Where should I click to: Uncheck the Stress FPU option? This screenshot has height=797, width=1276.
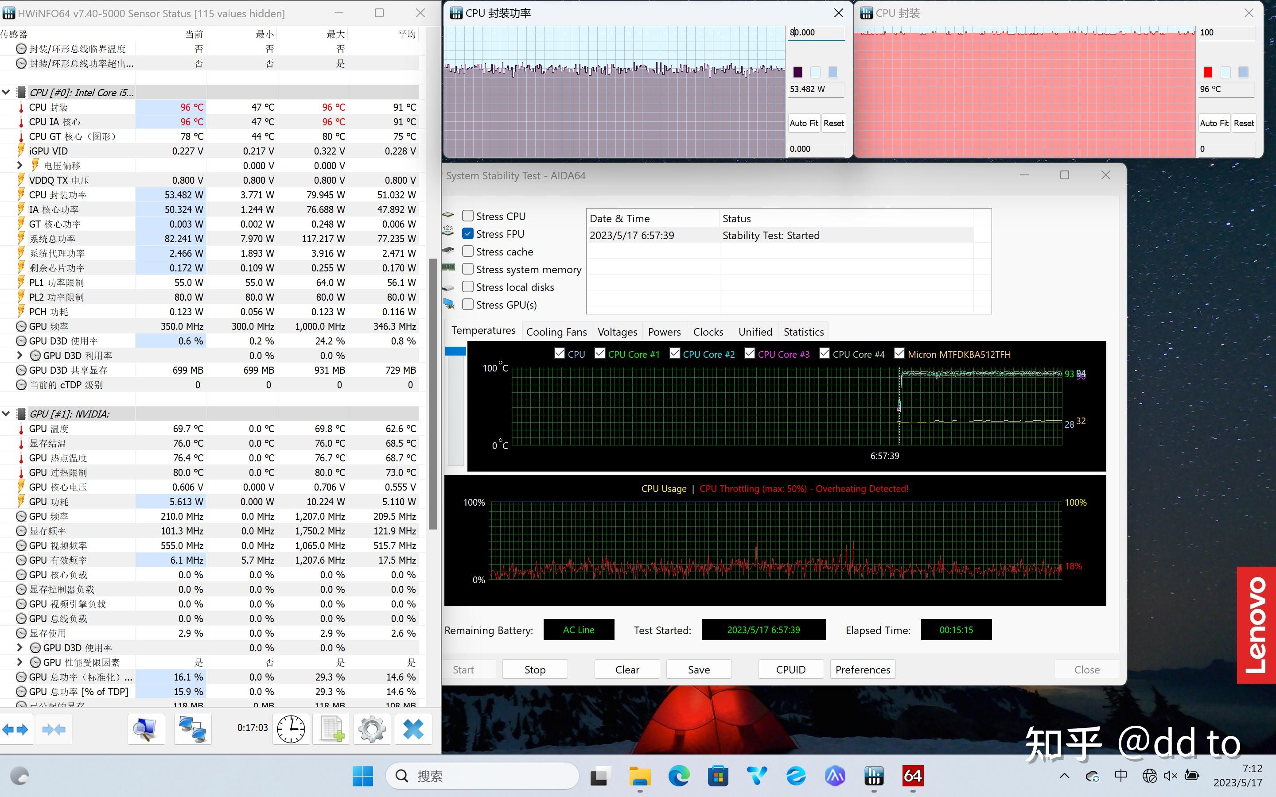(468, 233)
